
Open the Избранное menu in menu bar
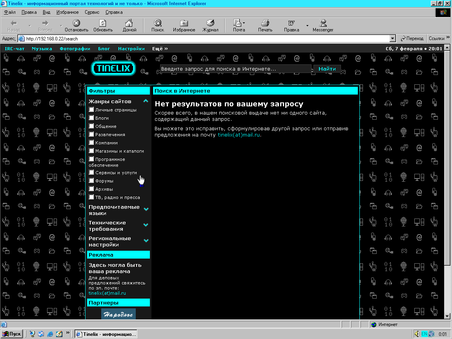[67, 12]
